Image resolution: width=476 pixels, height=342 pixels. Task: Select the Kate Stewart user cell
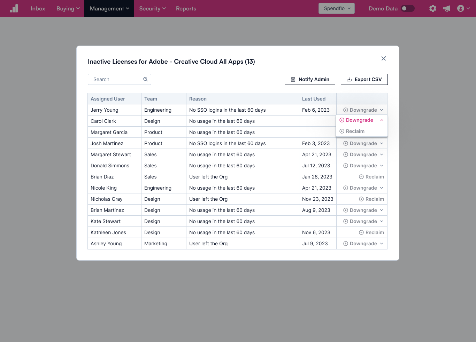coord(114,221)
